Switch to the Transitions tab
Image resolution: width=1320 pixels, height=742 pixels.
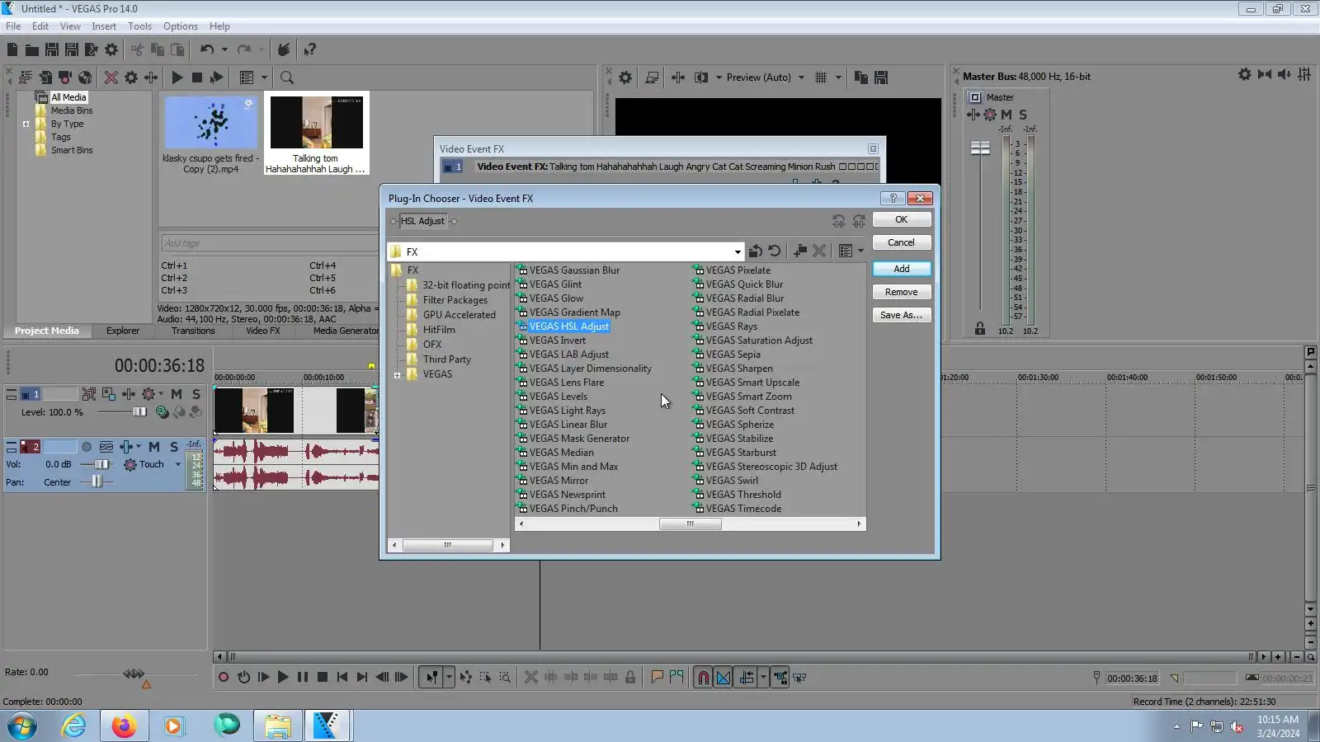pyautogui.click(x=193, y=331)
